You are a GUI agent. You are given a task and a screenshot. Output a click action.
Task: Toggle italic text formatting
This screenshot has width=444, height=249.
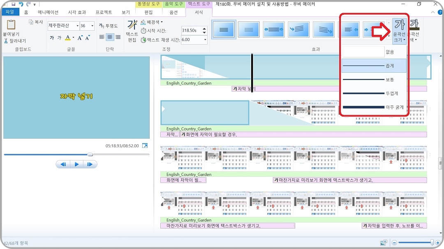(59, 38)
